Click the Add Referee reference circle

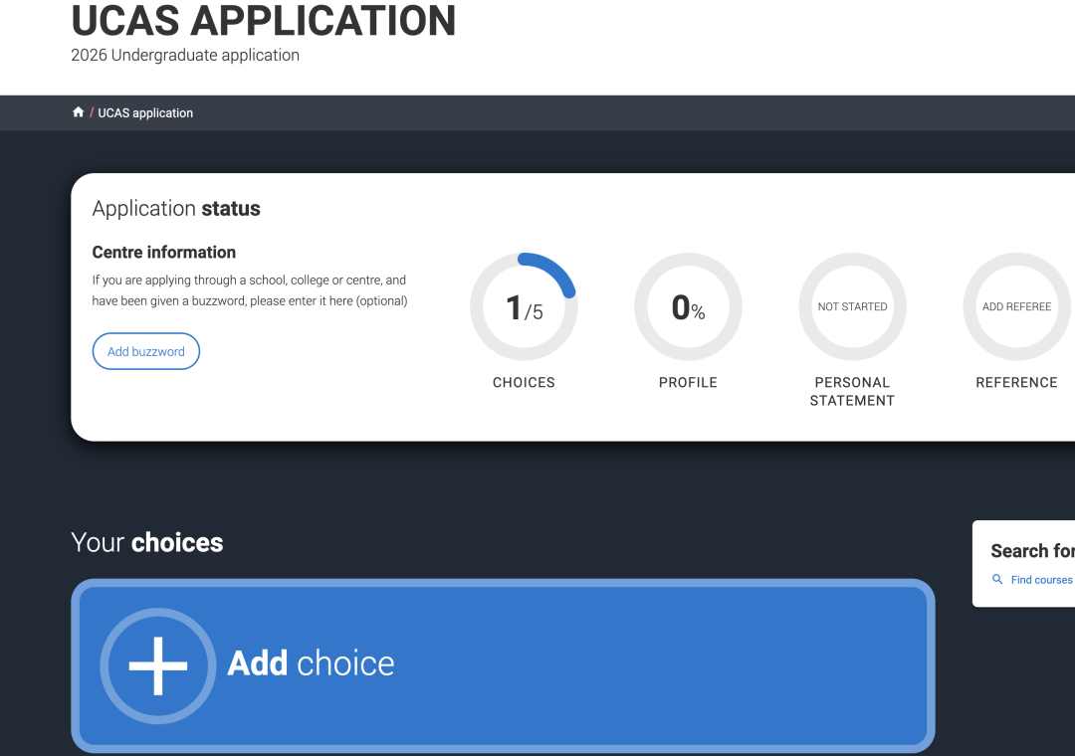point(1016,306)
